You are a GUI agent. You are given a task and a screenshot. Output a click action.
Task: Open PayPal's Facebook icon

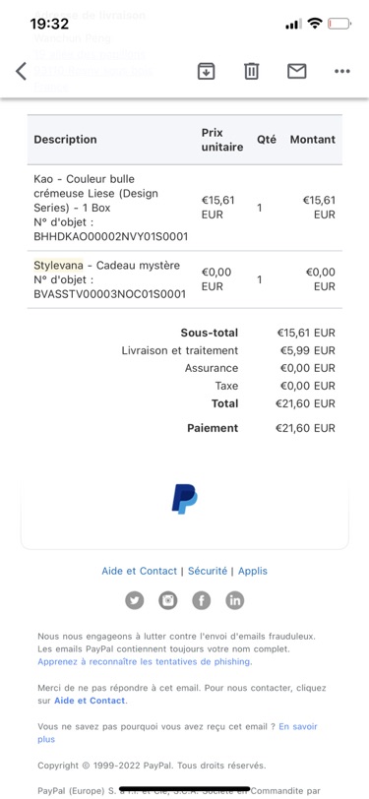click(x=202, y=600)
